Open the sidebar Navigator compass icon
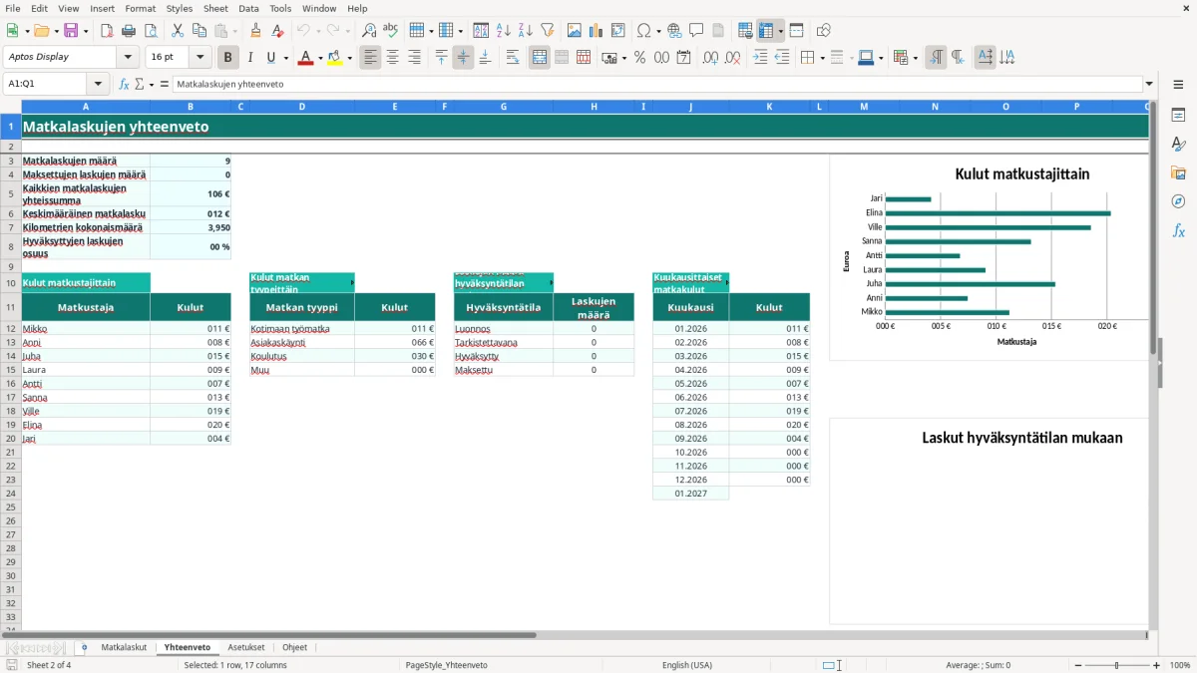 pos(1178,201)
